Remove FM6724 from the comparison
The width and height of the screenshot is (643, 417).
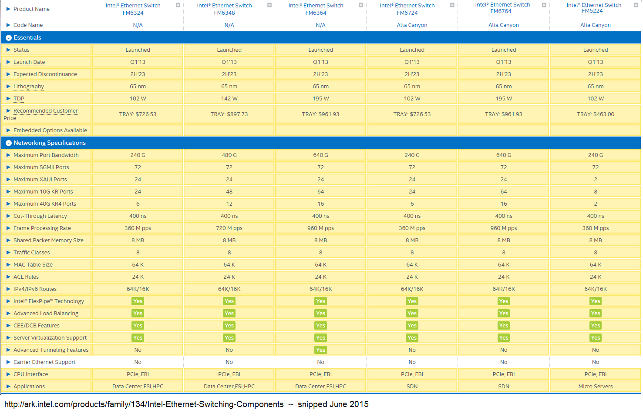coord(452,5)
